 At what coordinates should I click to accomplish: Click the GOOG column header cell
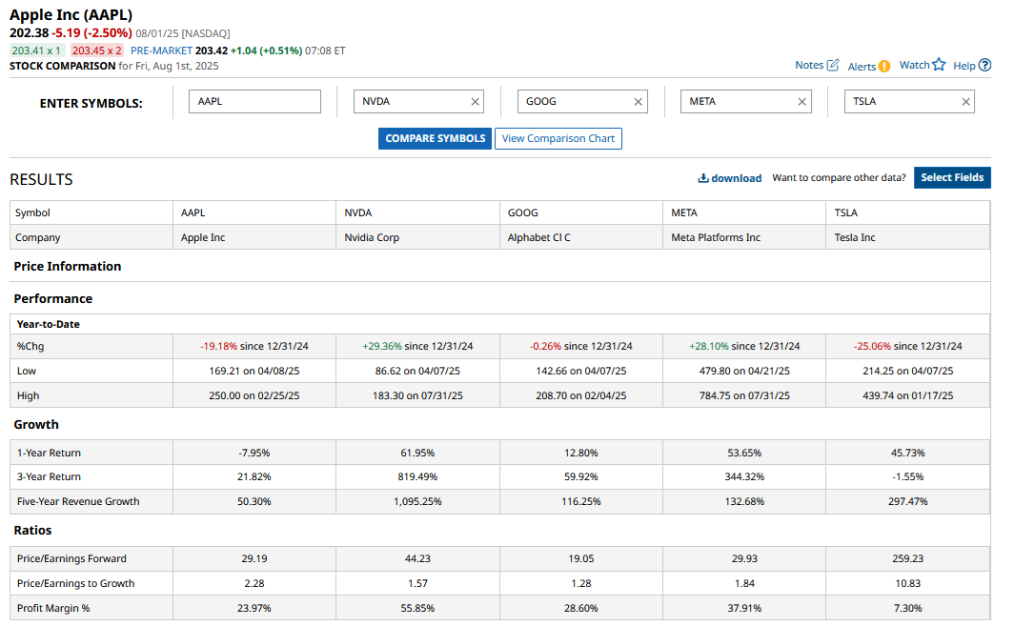581,212
